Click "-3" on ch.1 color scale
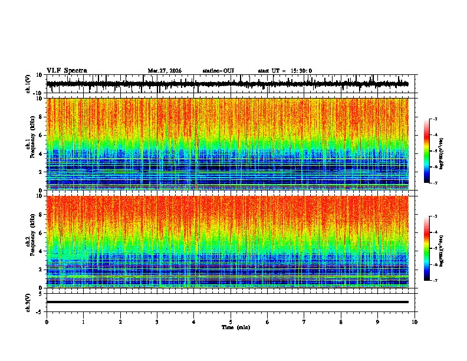 pyautogui.click(x=435, y=119)
